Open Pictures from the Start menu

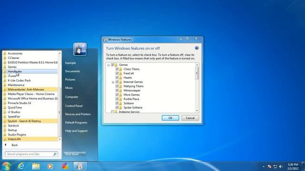click(x=70, y=79)
